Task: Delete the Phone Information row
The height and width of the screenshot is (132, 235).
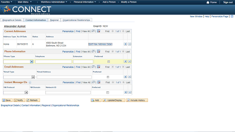Action: 130,61
